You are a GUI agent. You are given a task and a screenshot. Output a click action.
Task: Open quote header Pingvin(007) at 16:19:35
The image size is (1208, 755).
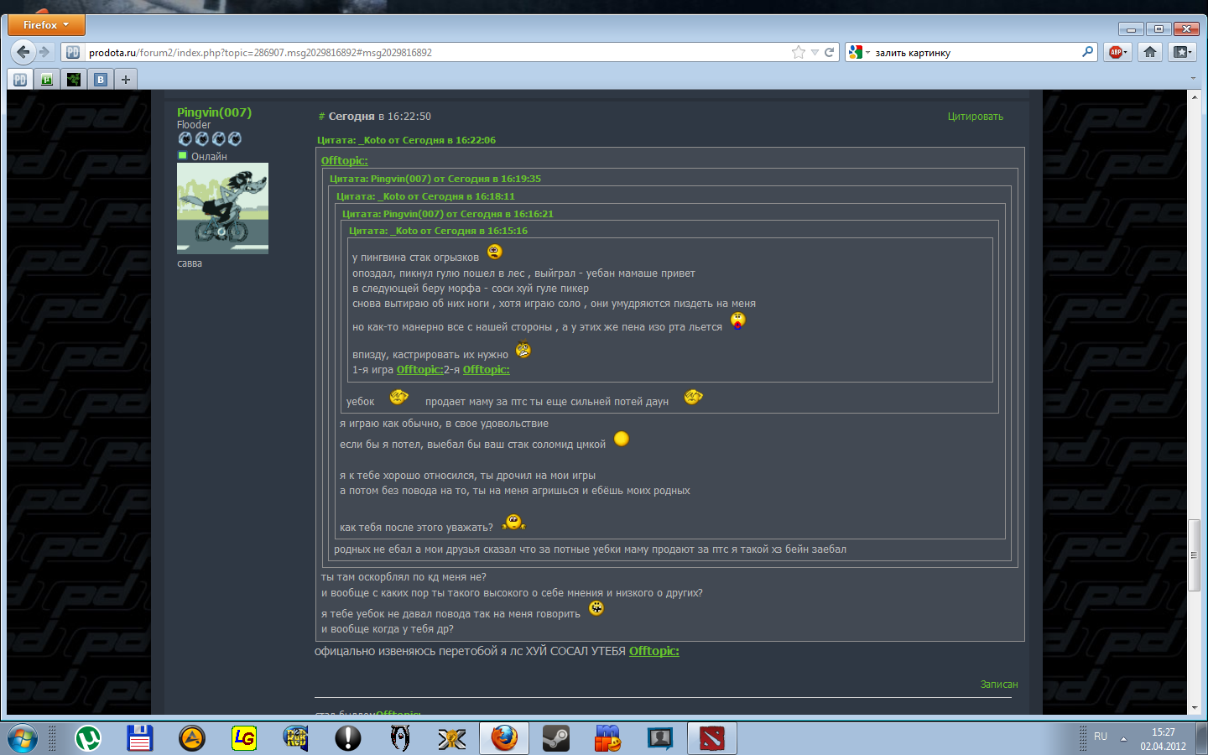(435, 179)
